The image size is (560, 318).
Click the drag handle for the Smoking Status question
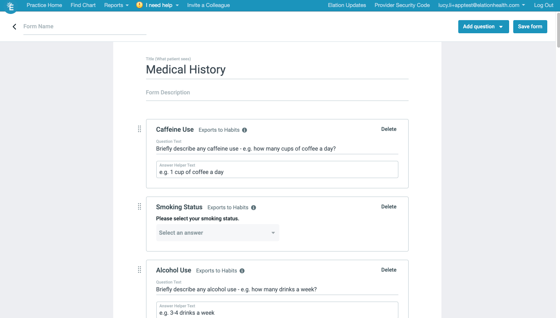139,206
